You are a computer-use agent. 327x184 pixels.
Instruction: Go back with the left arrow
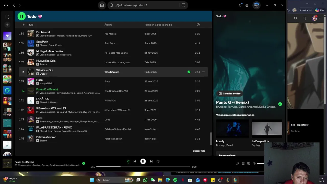(x=14, y=5)
